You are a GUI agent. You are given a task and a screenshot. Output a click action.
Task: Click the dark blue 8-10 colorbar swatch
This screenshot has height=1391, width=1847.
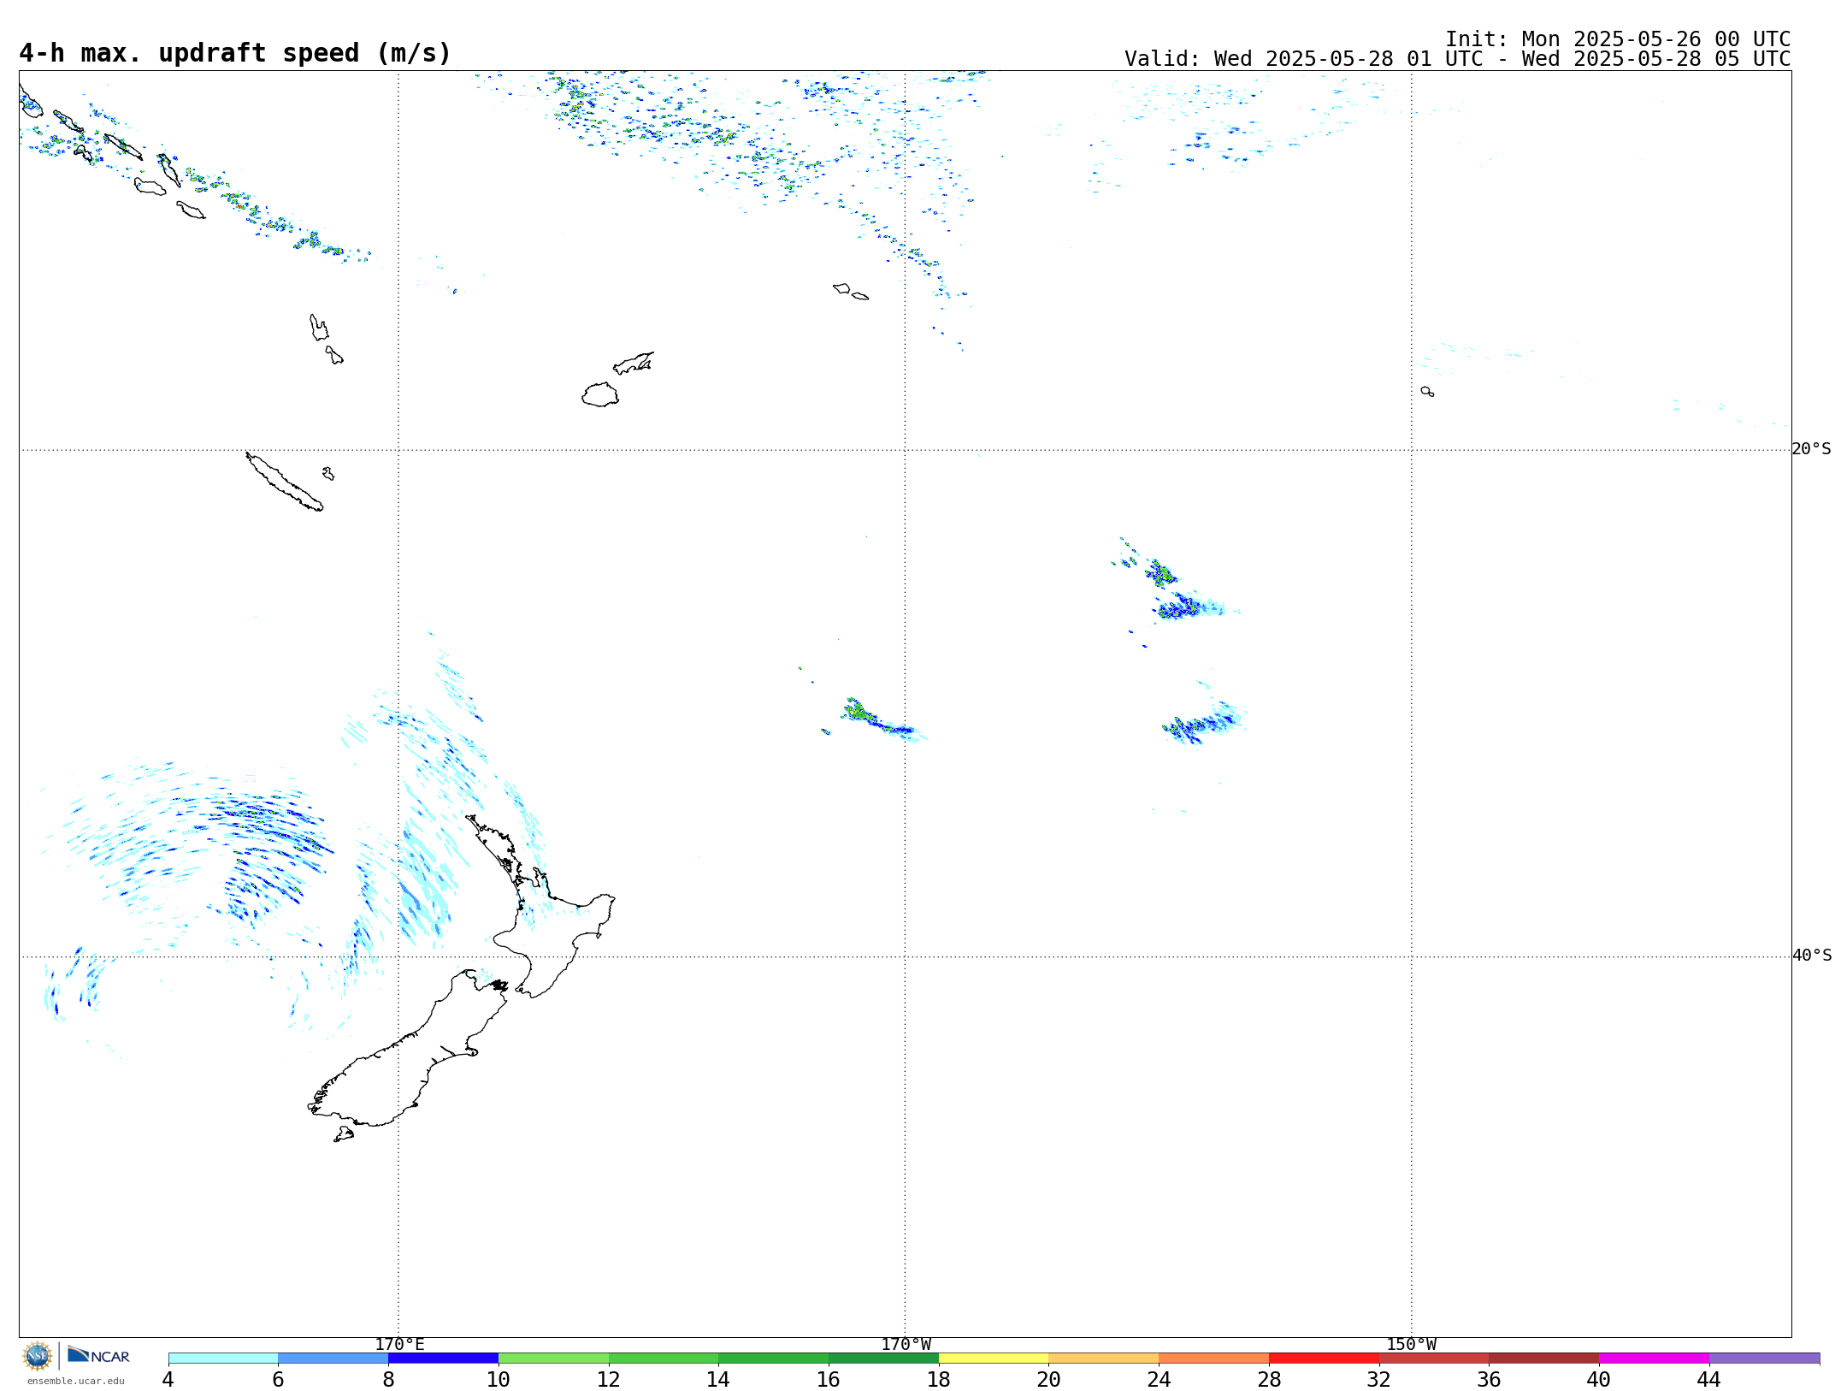point(443,1358)
